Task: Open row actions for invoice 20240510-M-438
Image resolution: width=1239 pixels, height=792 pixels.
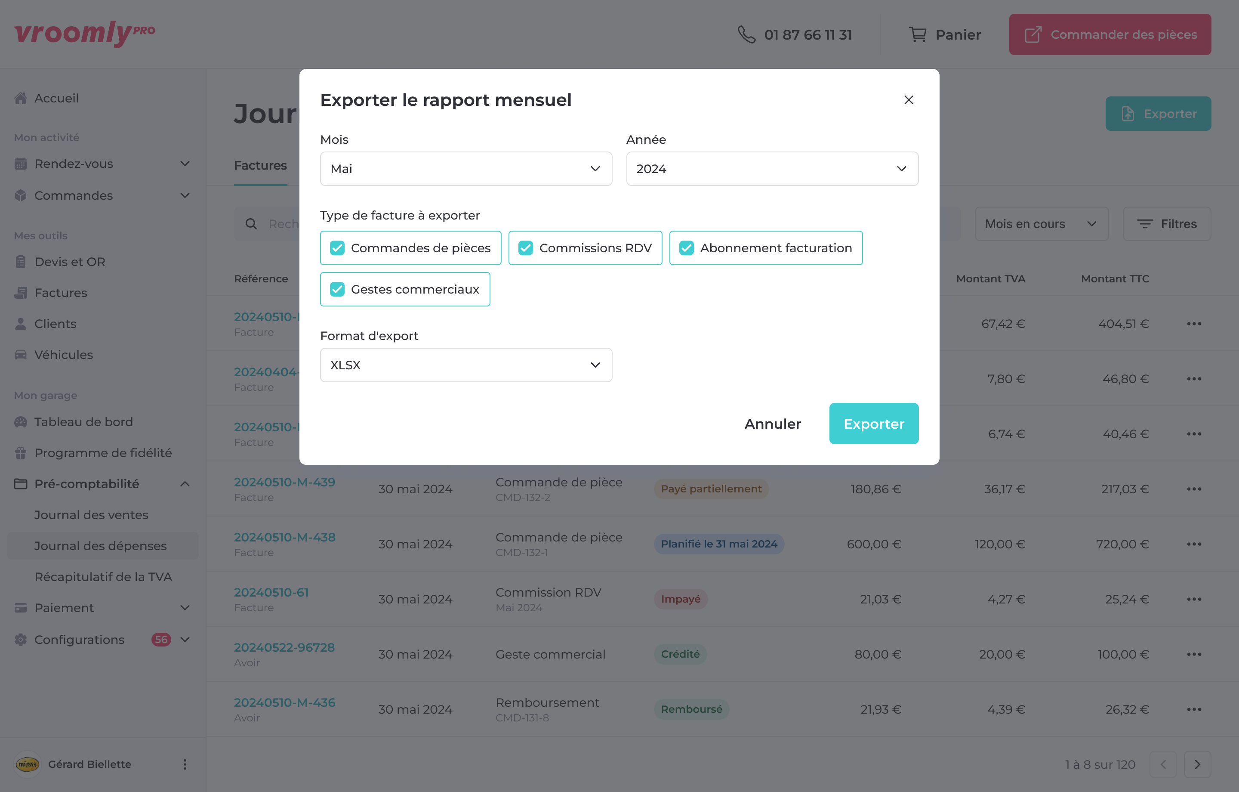Action: coord(1194,544)
